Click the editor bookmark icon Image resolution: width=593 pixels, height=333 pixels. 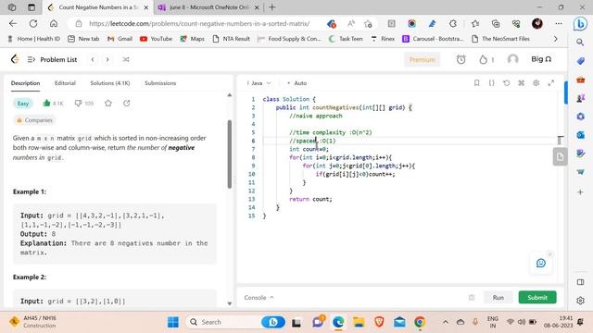tap(476, 83)
